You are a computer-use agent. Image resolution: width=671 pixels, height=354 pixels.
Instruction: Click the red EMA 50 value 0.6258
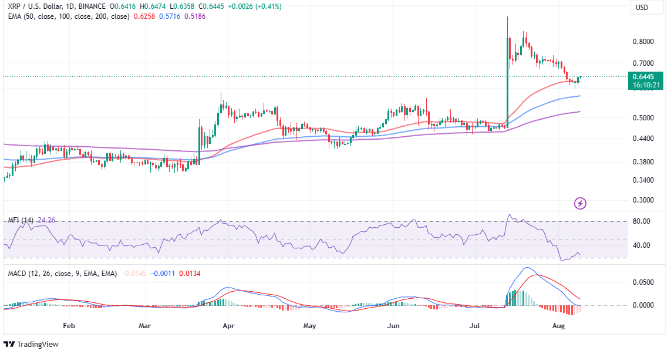point(144,16)
